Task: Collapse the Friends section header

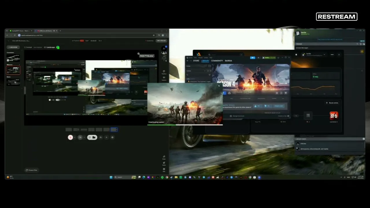Action: coord(299,44)
